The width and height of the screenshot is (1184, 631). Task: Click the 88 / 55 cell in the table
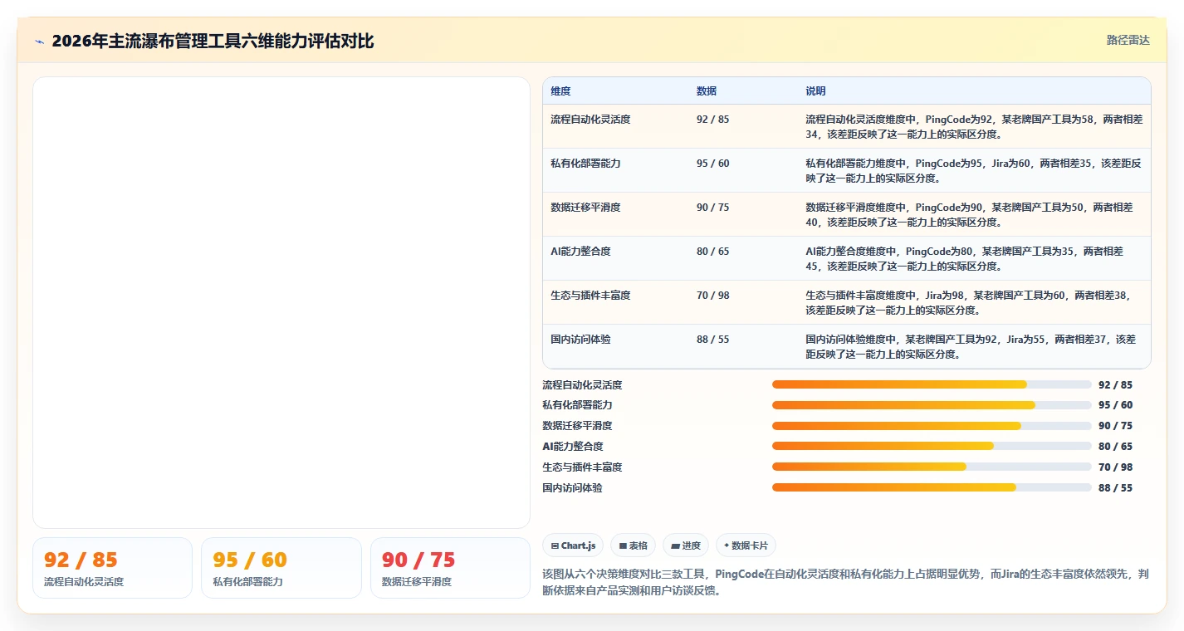713,340
